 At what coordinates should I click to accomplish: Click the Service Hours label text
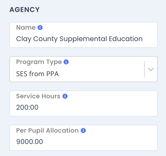tap(38, 96)
